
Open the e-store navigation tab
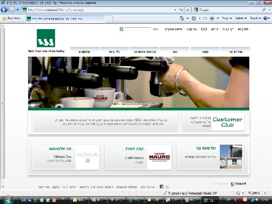pyautogui.click(x=85, y=51)
